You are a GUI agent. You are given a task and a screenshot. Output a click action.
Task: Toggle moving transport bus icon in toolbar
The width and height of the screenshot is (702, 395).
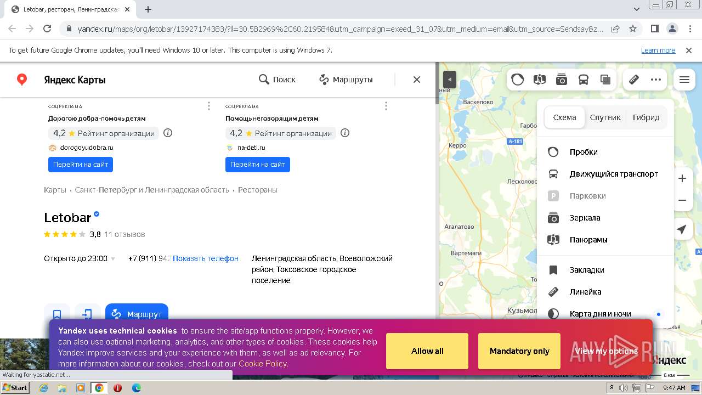[x=584, y=80]
